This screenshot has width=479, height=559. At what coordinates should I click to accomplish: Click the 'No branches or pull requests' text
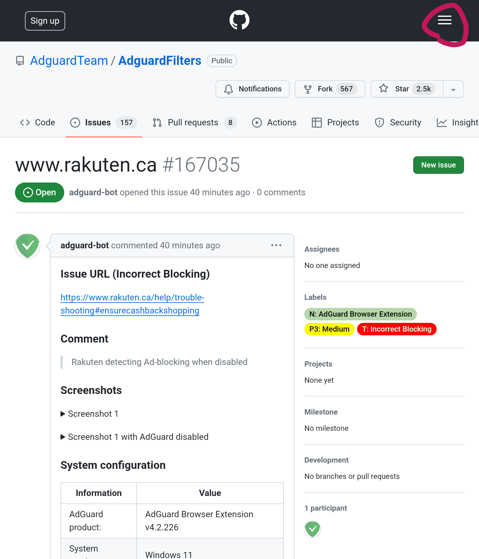[x=352, y=476]
